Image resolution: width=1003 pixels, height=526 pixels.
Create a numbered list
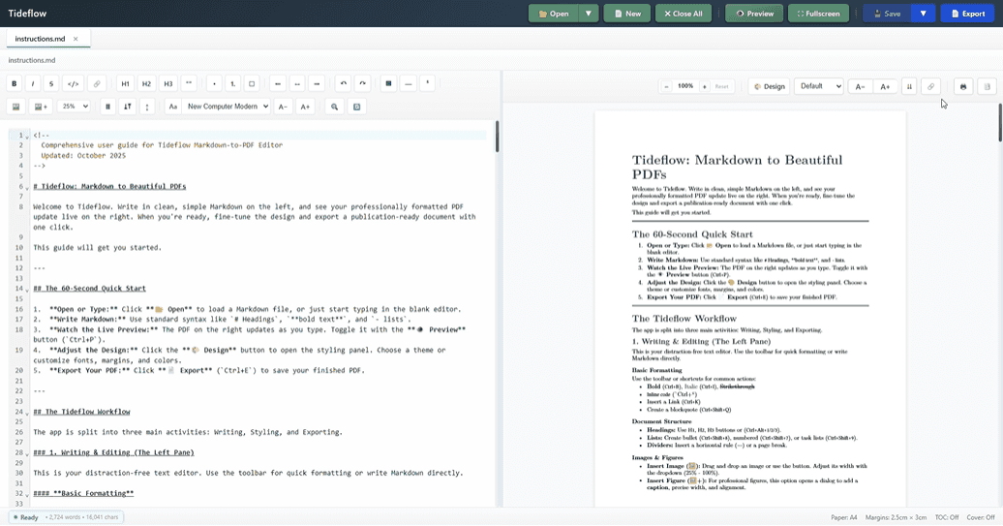point(232,84)
